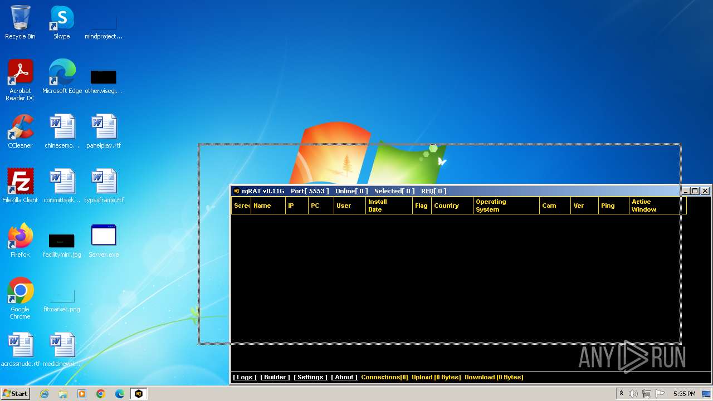Open Acrobat Reader DC shortcut
This screenshot has height=401, width=713.
[x=20, y=80]
